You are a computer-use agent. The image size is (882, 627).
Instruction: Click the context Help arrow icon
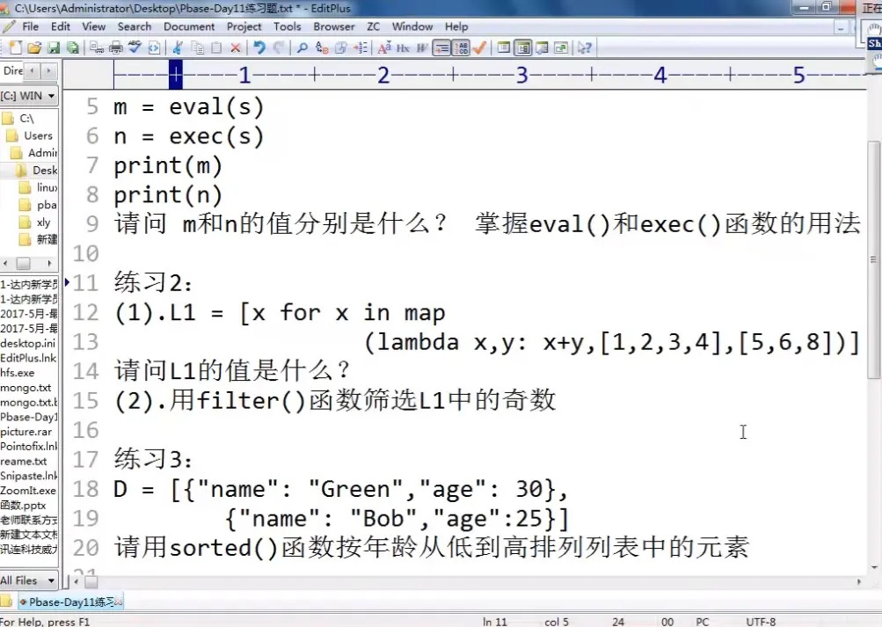pyautogui.click(x=585, y=47)
